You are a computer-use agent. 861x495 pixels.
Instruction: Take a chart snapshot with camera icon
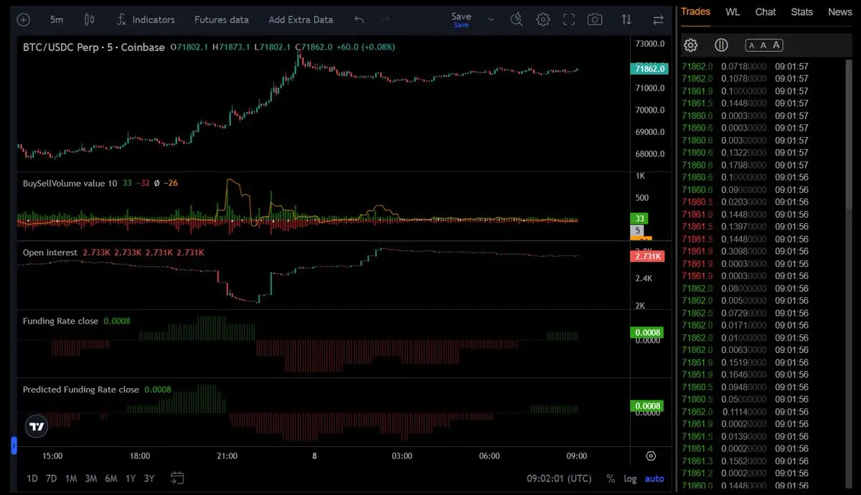(595, 20)
